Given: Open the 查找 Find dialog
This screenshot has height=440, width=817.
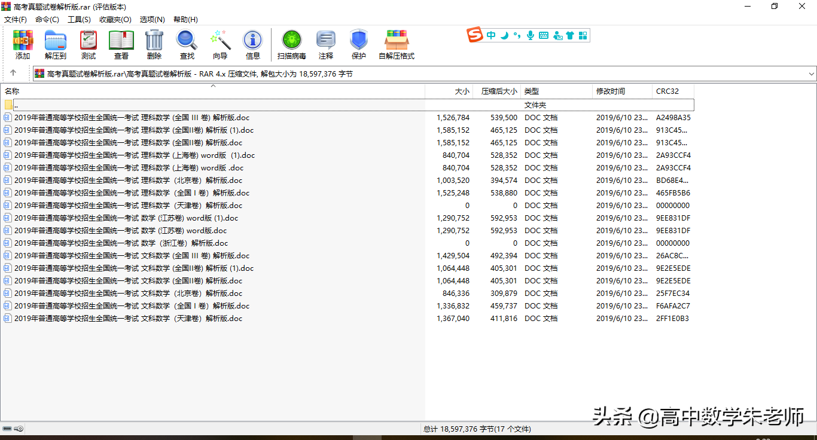Looking at the screenshot, I should [187, 44].
